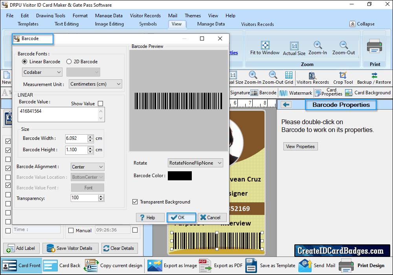Toggle the checkbox right of 09:26:36
The width and height of the screenshot is (393, 275).
[x=135, y=230]
